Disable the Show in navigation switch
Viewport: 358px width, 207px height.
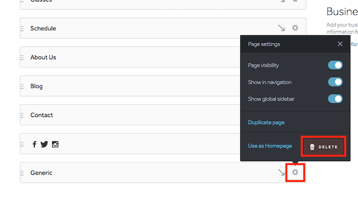tap(335, 82)
